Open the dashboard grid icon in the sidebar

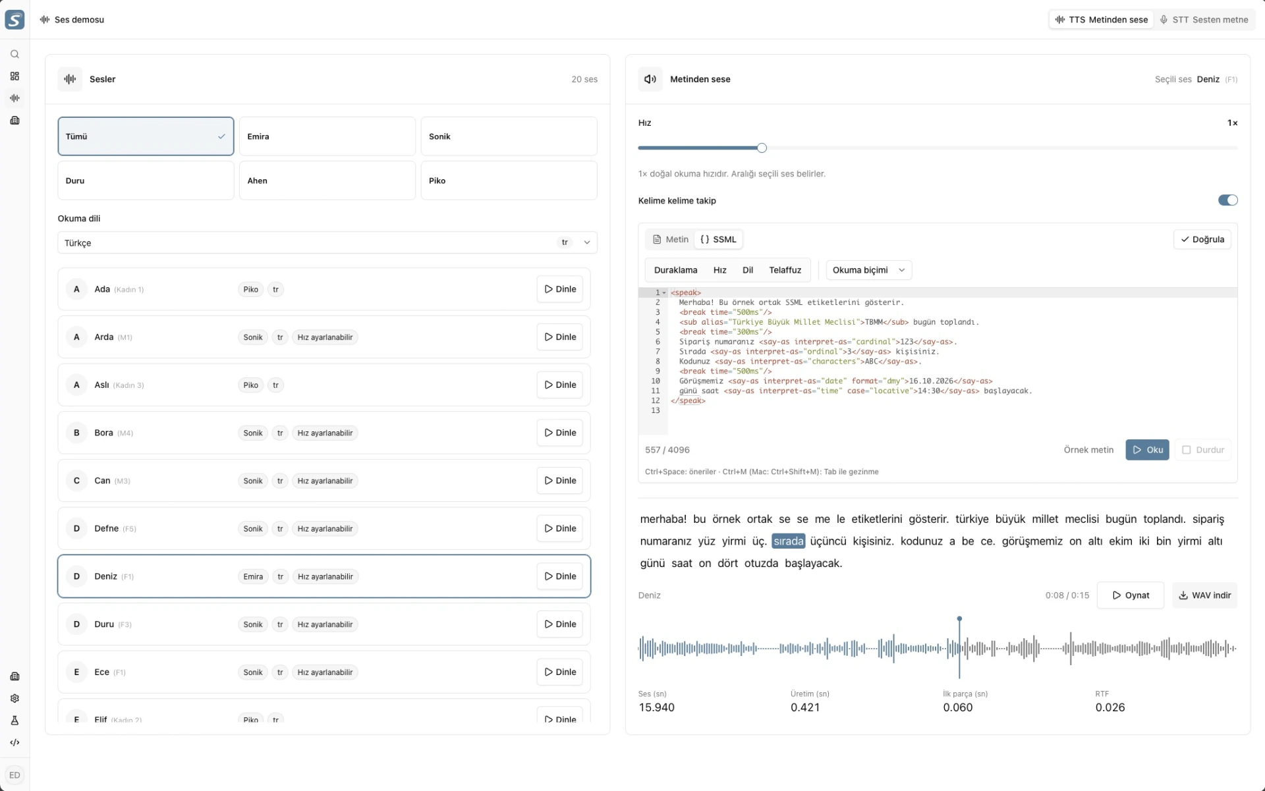(14, 76)
